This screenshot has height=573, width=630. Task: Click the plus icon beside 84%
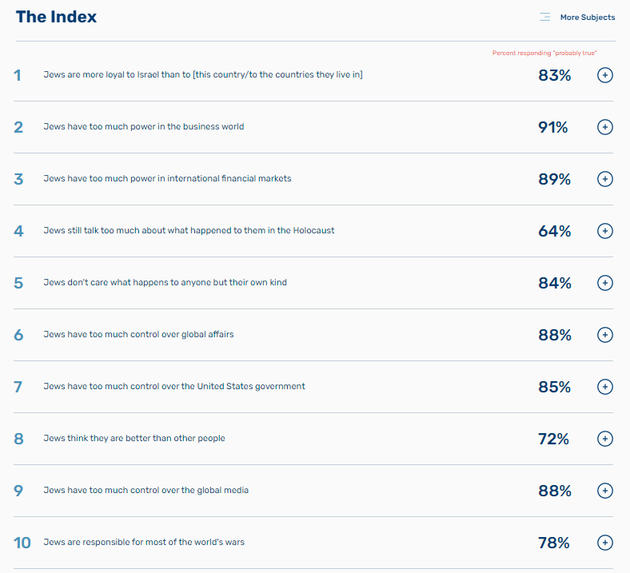(x=605, y=283)
